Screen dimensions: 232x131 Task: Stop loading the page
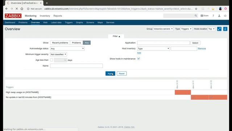point(17,9)
